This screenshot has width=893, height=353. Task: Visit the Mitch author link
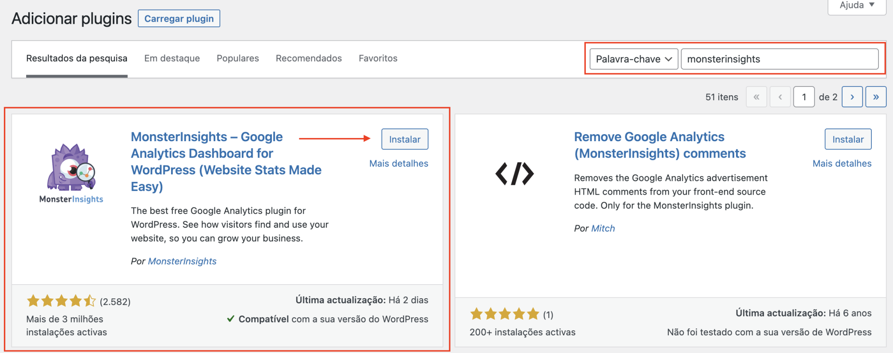pyautogui.click(x=603, y=228)
